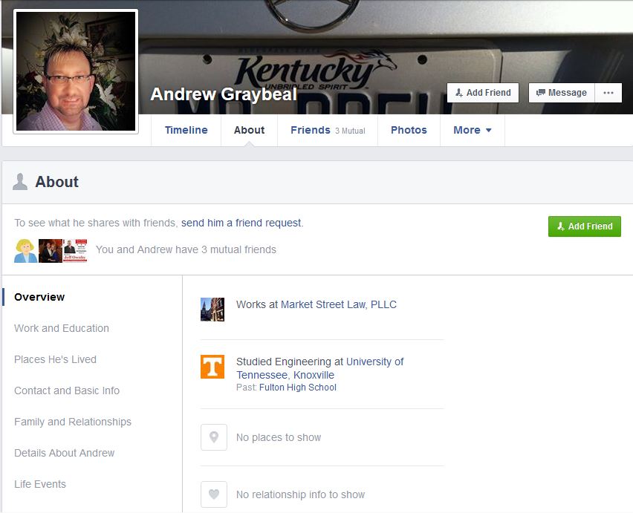Click the heart relationship placeholder icon

pyautogui.click(x=213, y=494)
